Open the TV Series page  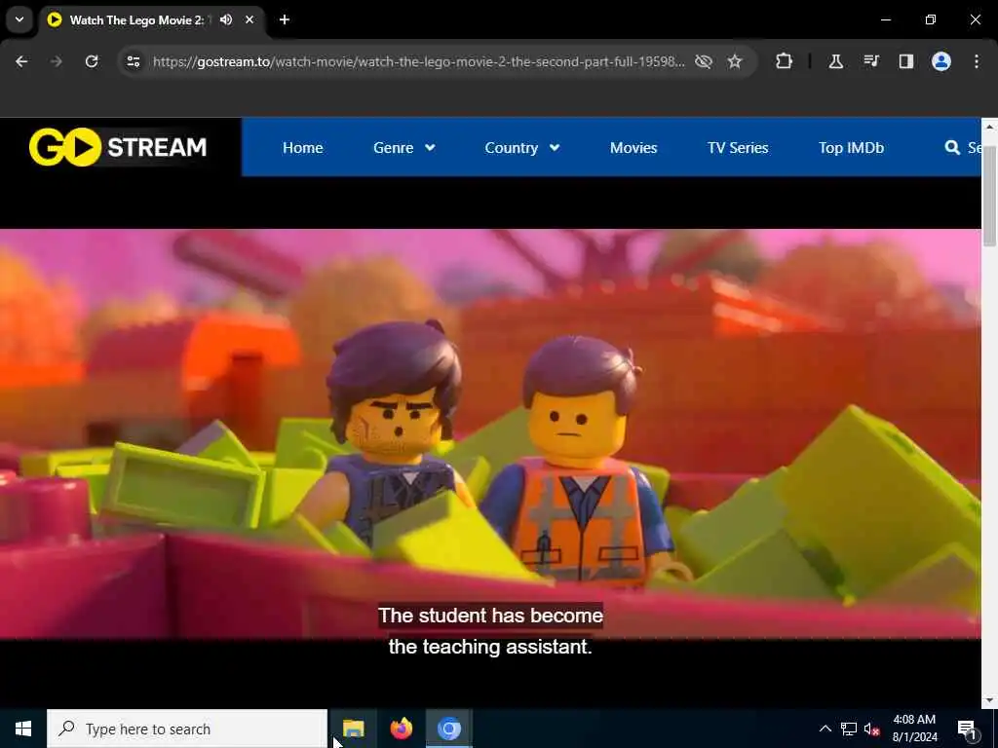pos(738,148)
